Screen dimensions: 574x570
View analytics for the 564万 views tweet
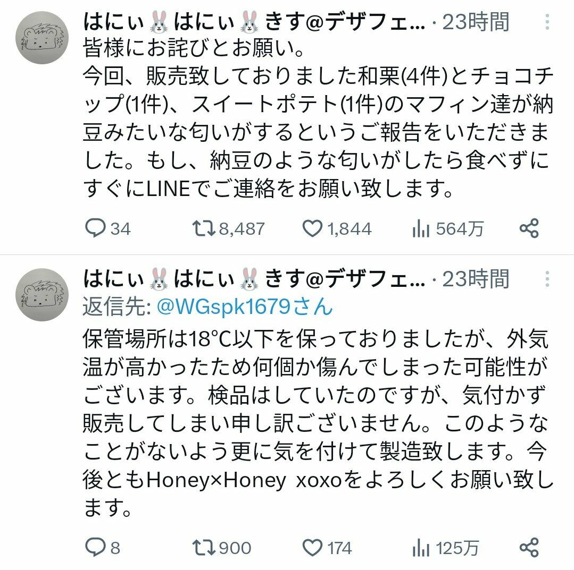tap(447, 229)
